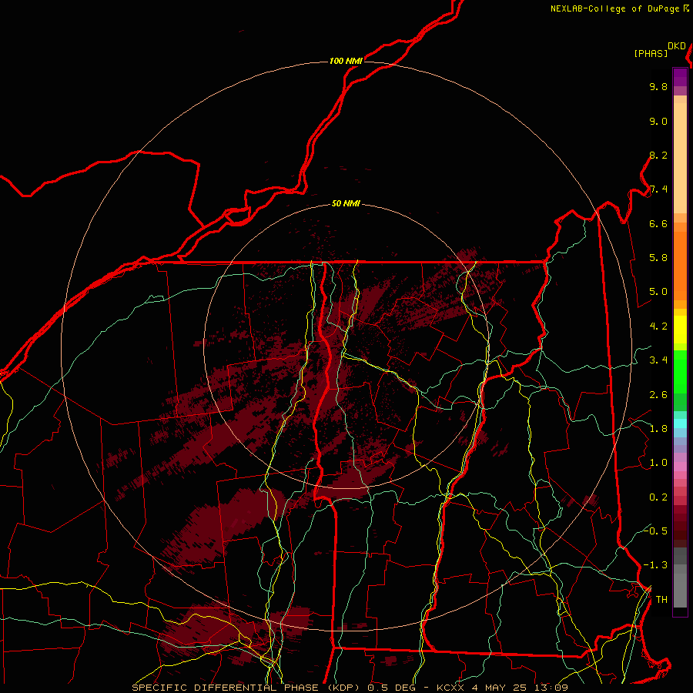Select the 100 NMI range ring label
Image resolution: width=693 pixels, height=693 pixels.
(x=346, y=61)
